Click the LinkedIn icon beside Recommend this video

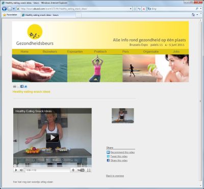tap(108, 152)
